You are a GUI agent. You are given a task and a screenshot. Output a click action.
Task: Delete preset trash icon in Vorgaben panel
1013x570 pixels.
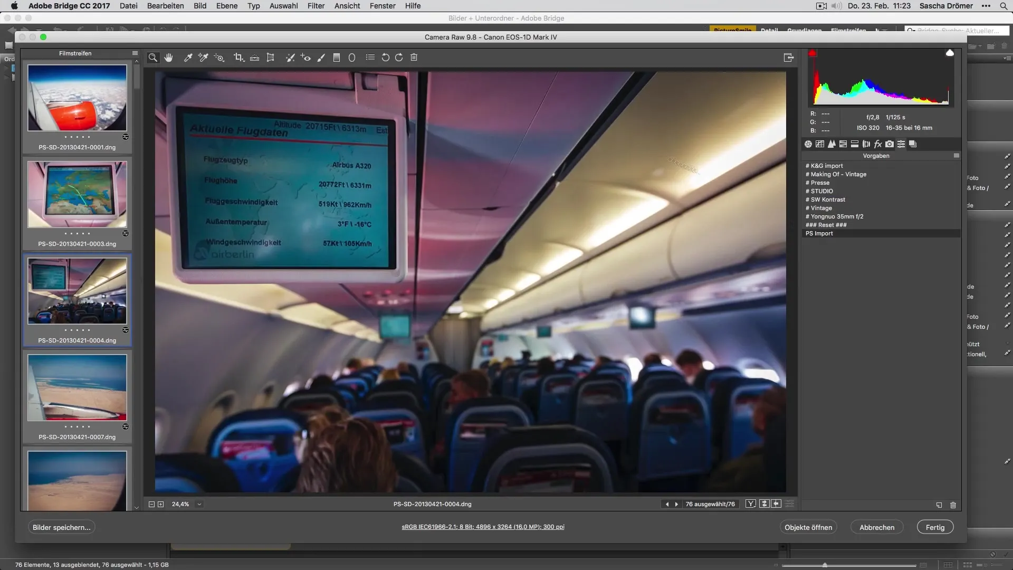(953, 505)
